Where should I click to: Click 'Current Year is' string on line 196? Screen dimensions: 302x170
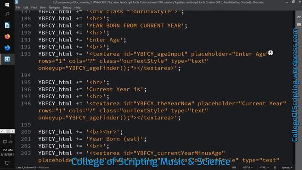click(x=114, y=89)
